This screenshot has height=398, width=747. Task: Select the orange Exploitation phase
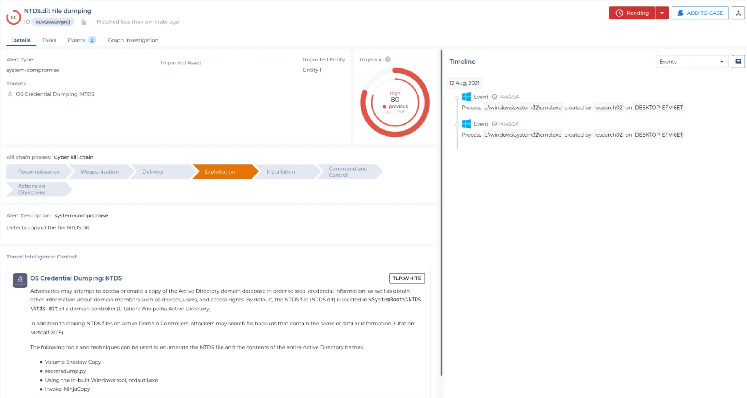(225, 172)
